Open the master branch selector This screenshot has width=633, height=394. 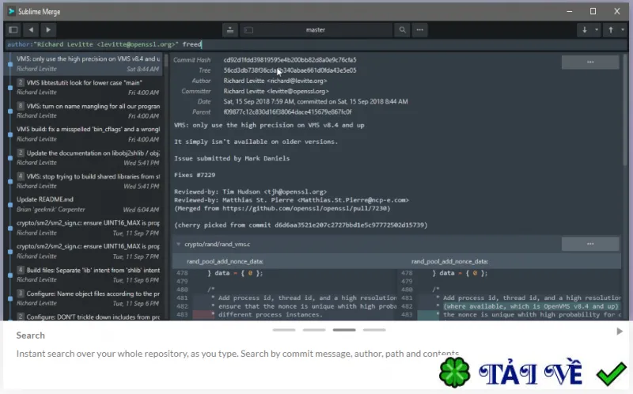(315, 30)
